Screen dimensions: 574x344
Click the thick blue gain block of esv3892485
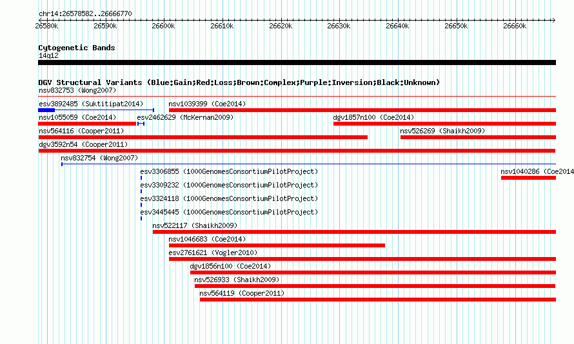46,110
